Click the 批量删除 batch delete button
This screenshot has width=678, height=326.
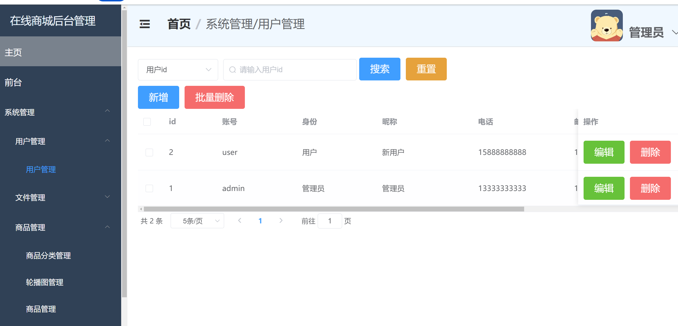pos(214,97)
